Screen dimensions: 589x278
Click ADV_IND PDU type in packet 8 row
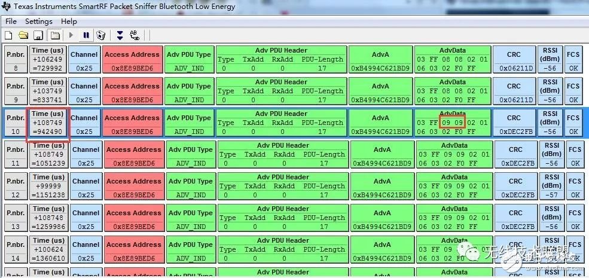click(x=190, y=59)
